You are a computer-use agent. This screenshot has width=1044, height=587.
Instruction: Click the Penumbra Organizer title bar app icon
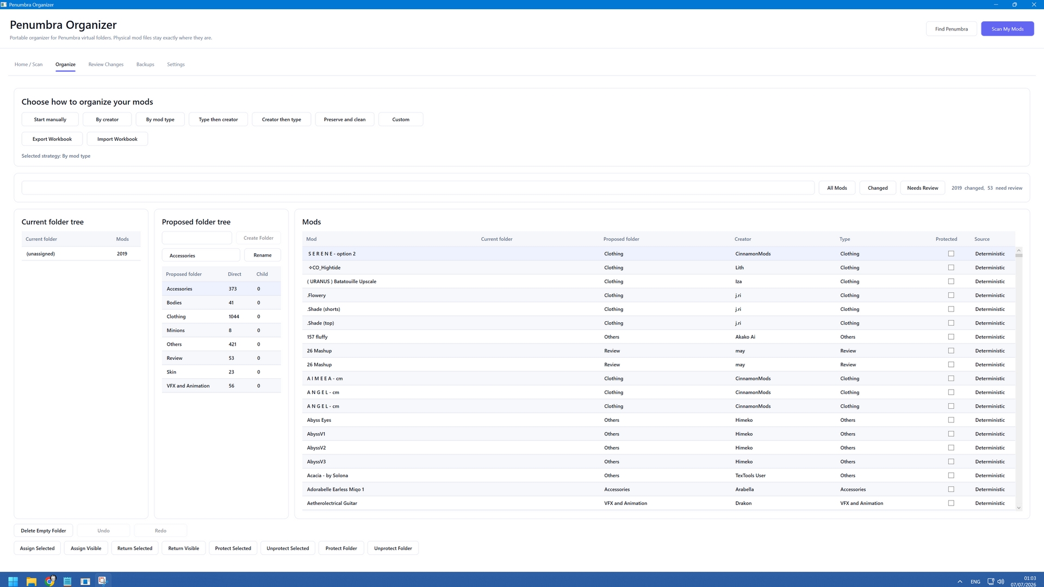point(4,4)
